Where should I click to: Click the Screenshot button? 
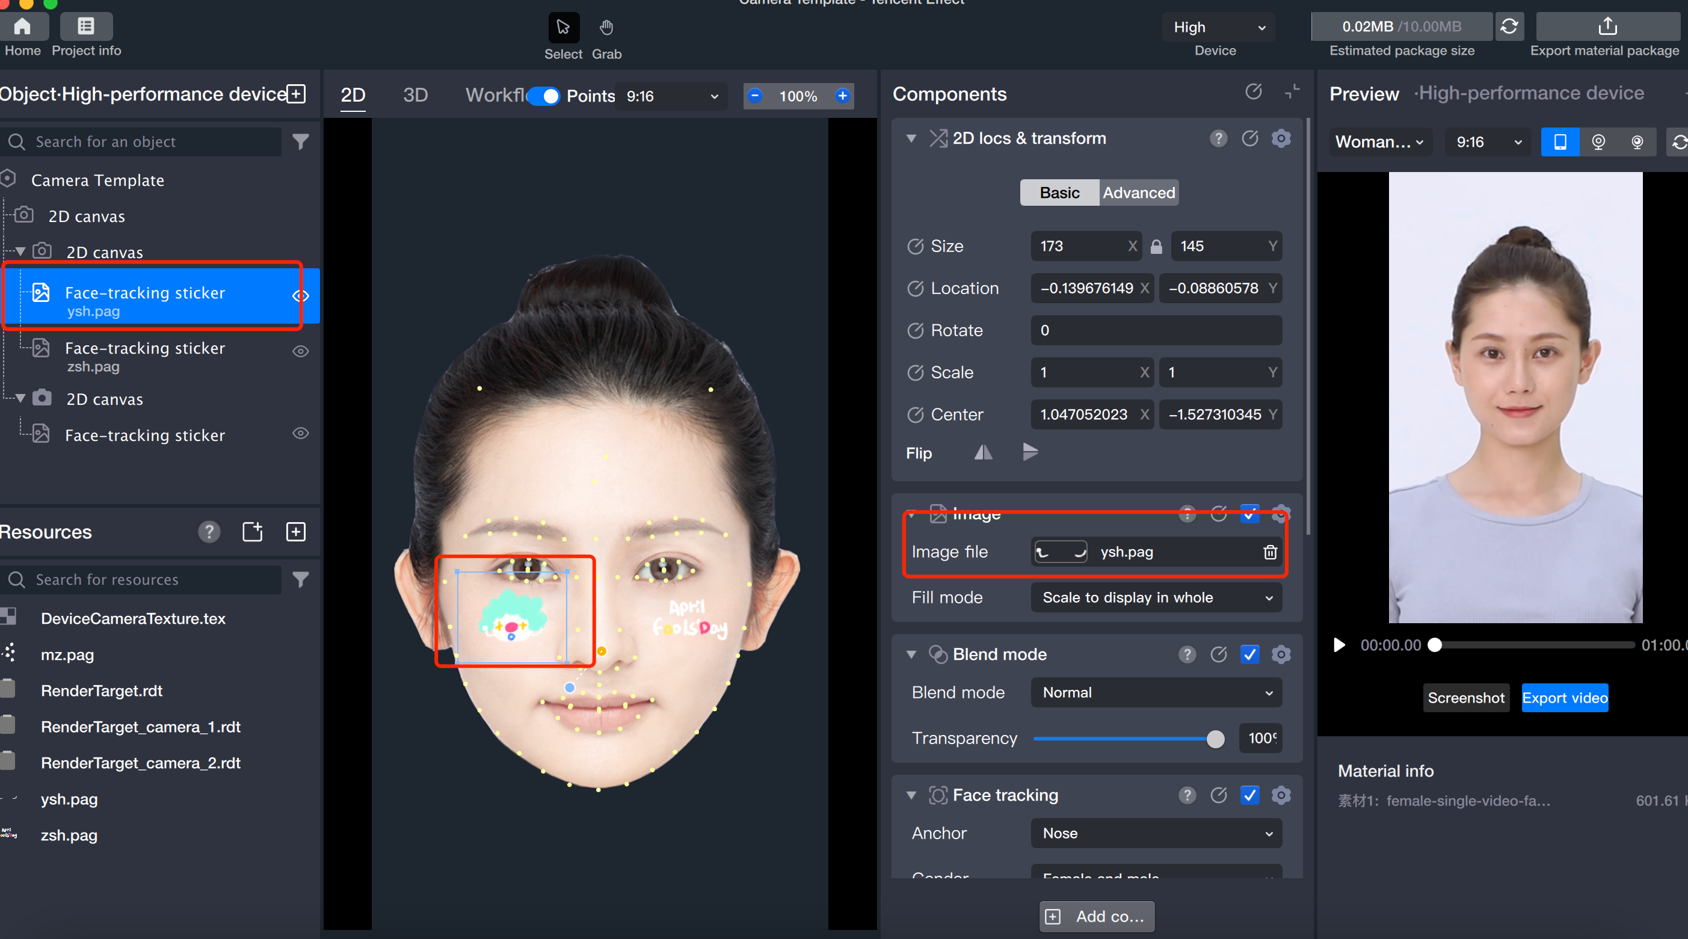pyautogui.click(x=1466, y=698)
